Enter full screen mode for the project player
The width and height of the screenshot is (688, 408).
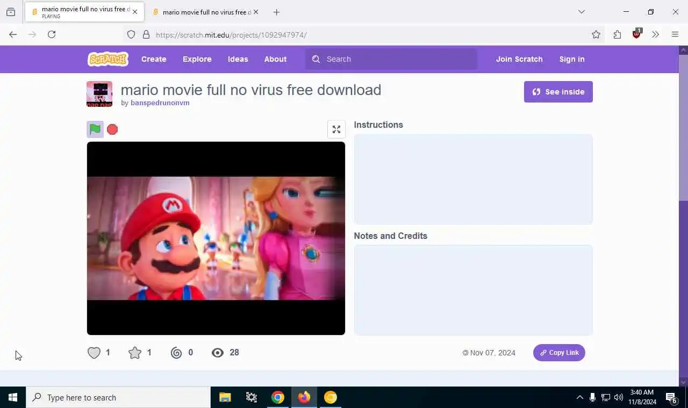336,129
